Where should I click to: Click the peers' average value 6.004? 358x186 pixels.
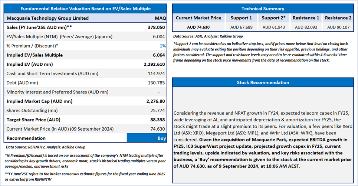coord(159,36)
